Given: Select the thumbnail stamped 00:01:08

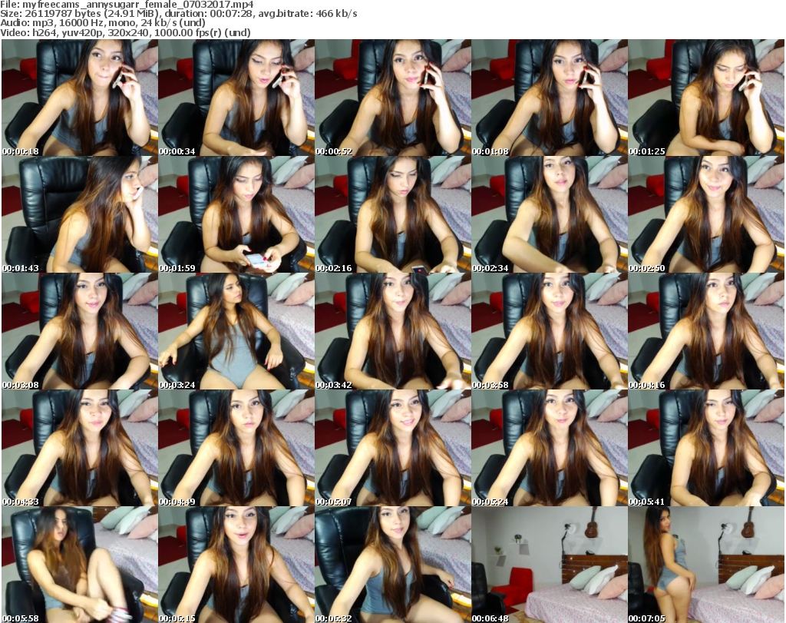Looking at the screenshot, I should [550, 98].
